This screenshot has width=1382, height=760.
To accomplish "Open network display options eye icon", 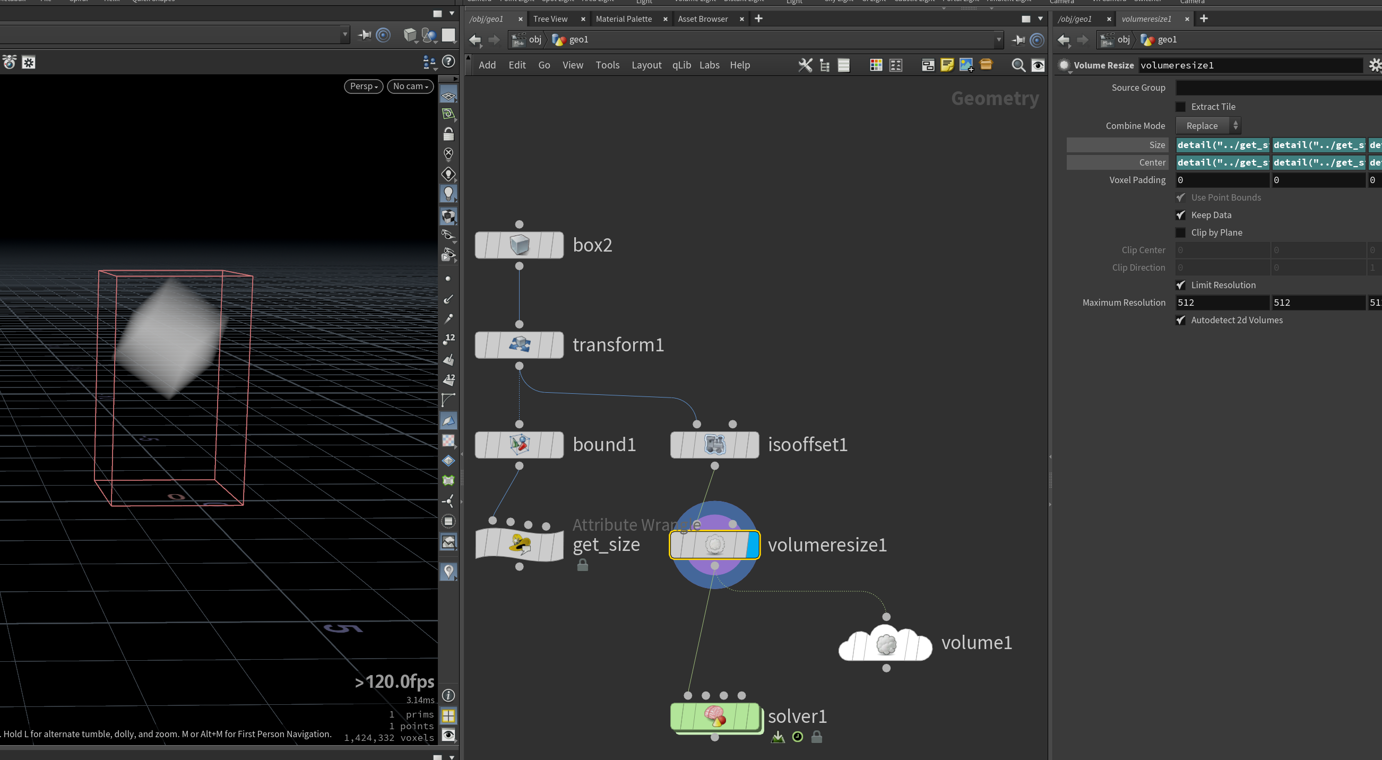I will (1038, 65).
